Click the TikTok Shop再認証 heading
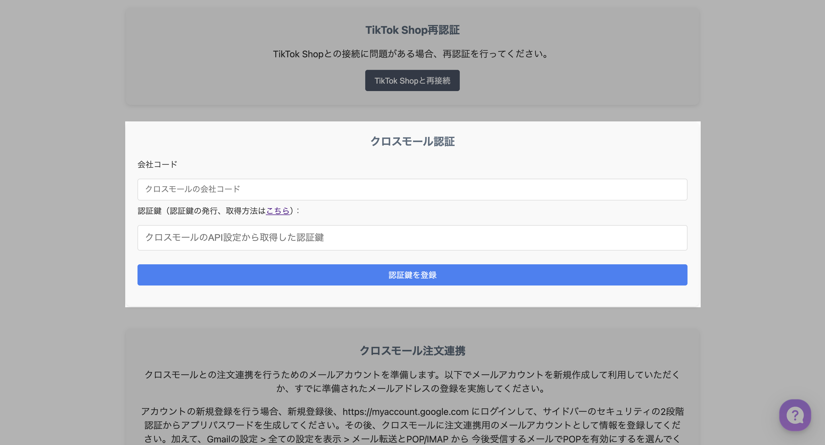The height and width of the screenshot is (445, 825). [x=412, y=30]
